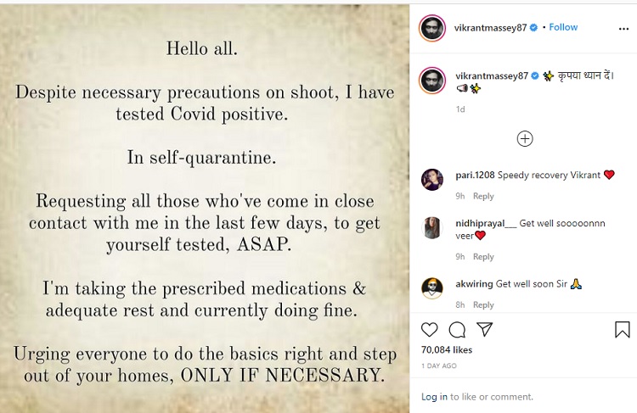This screenshot has height=413, width=637.
Task: Open the nidhiprayal__ username link
Action: (x=486, y=224)
